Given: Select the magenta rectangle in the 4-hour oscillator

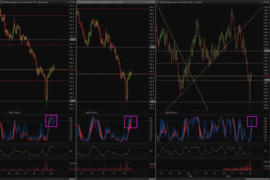Looking at the screenshot, I should coord(252,121).
